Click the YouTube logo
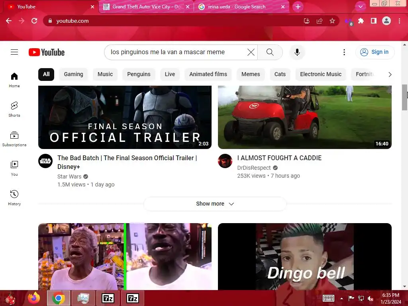Screen dimensions: 408x306 point(47,52)
